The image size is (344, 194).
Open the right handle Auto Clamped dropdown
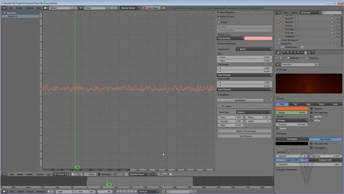(x=245, y=89)
